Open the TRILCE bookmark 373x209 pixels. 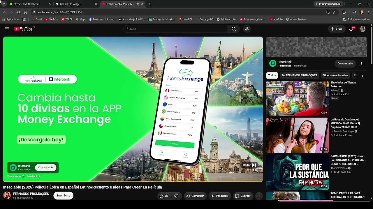click(67, 19)
